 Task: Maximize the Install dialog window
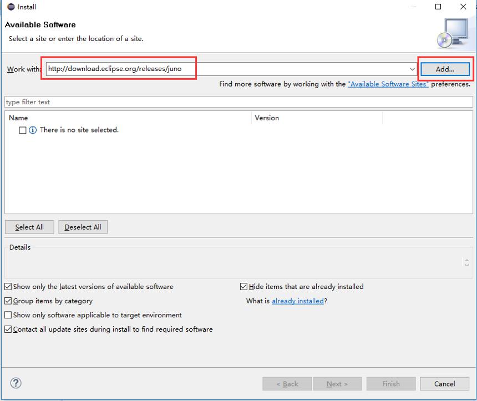tap(438, 7)
